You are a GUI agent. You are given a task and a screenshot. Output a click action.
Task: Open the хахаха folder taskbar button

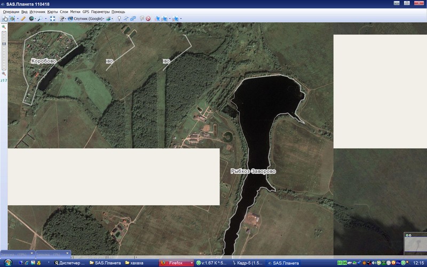[x=140, y=263]
